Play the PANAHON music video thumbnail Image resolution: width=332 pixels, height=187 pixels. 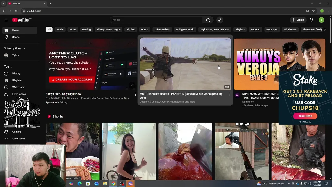point(185,64)
